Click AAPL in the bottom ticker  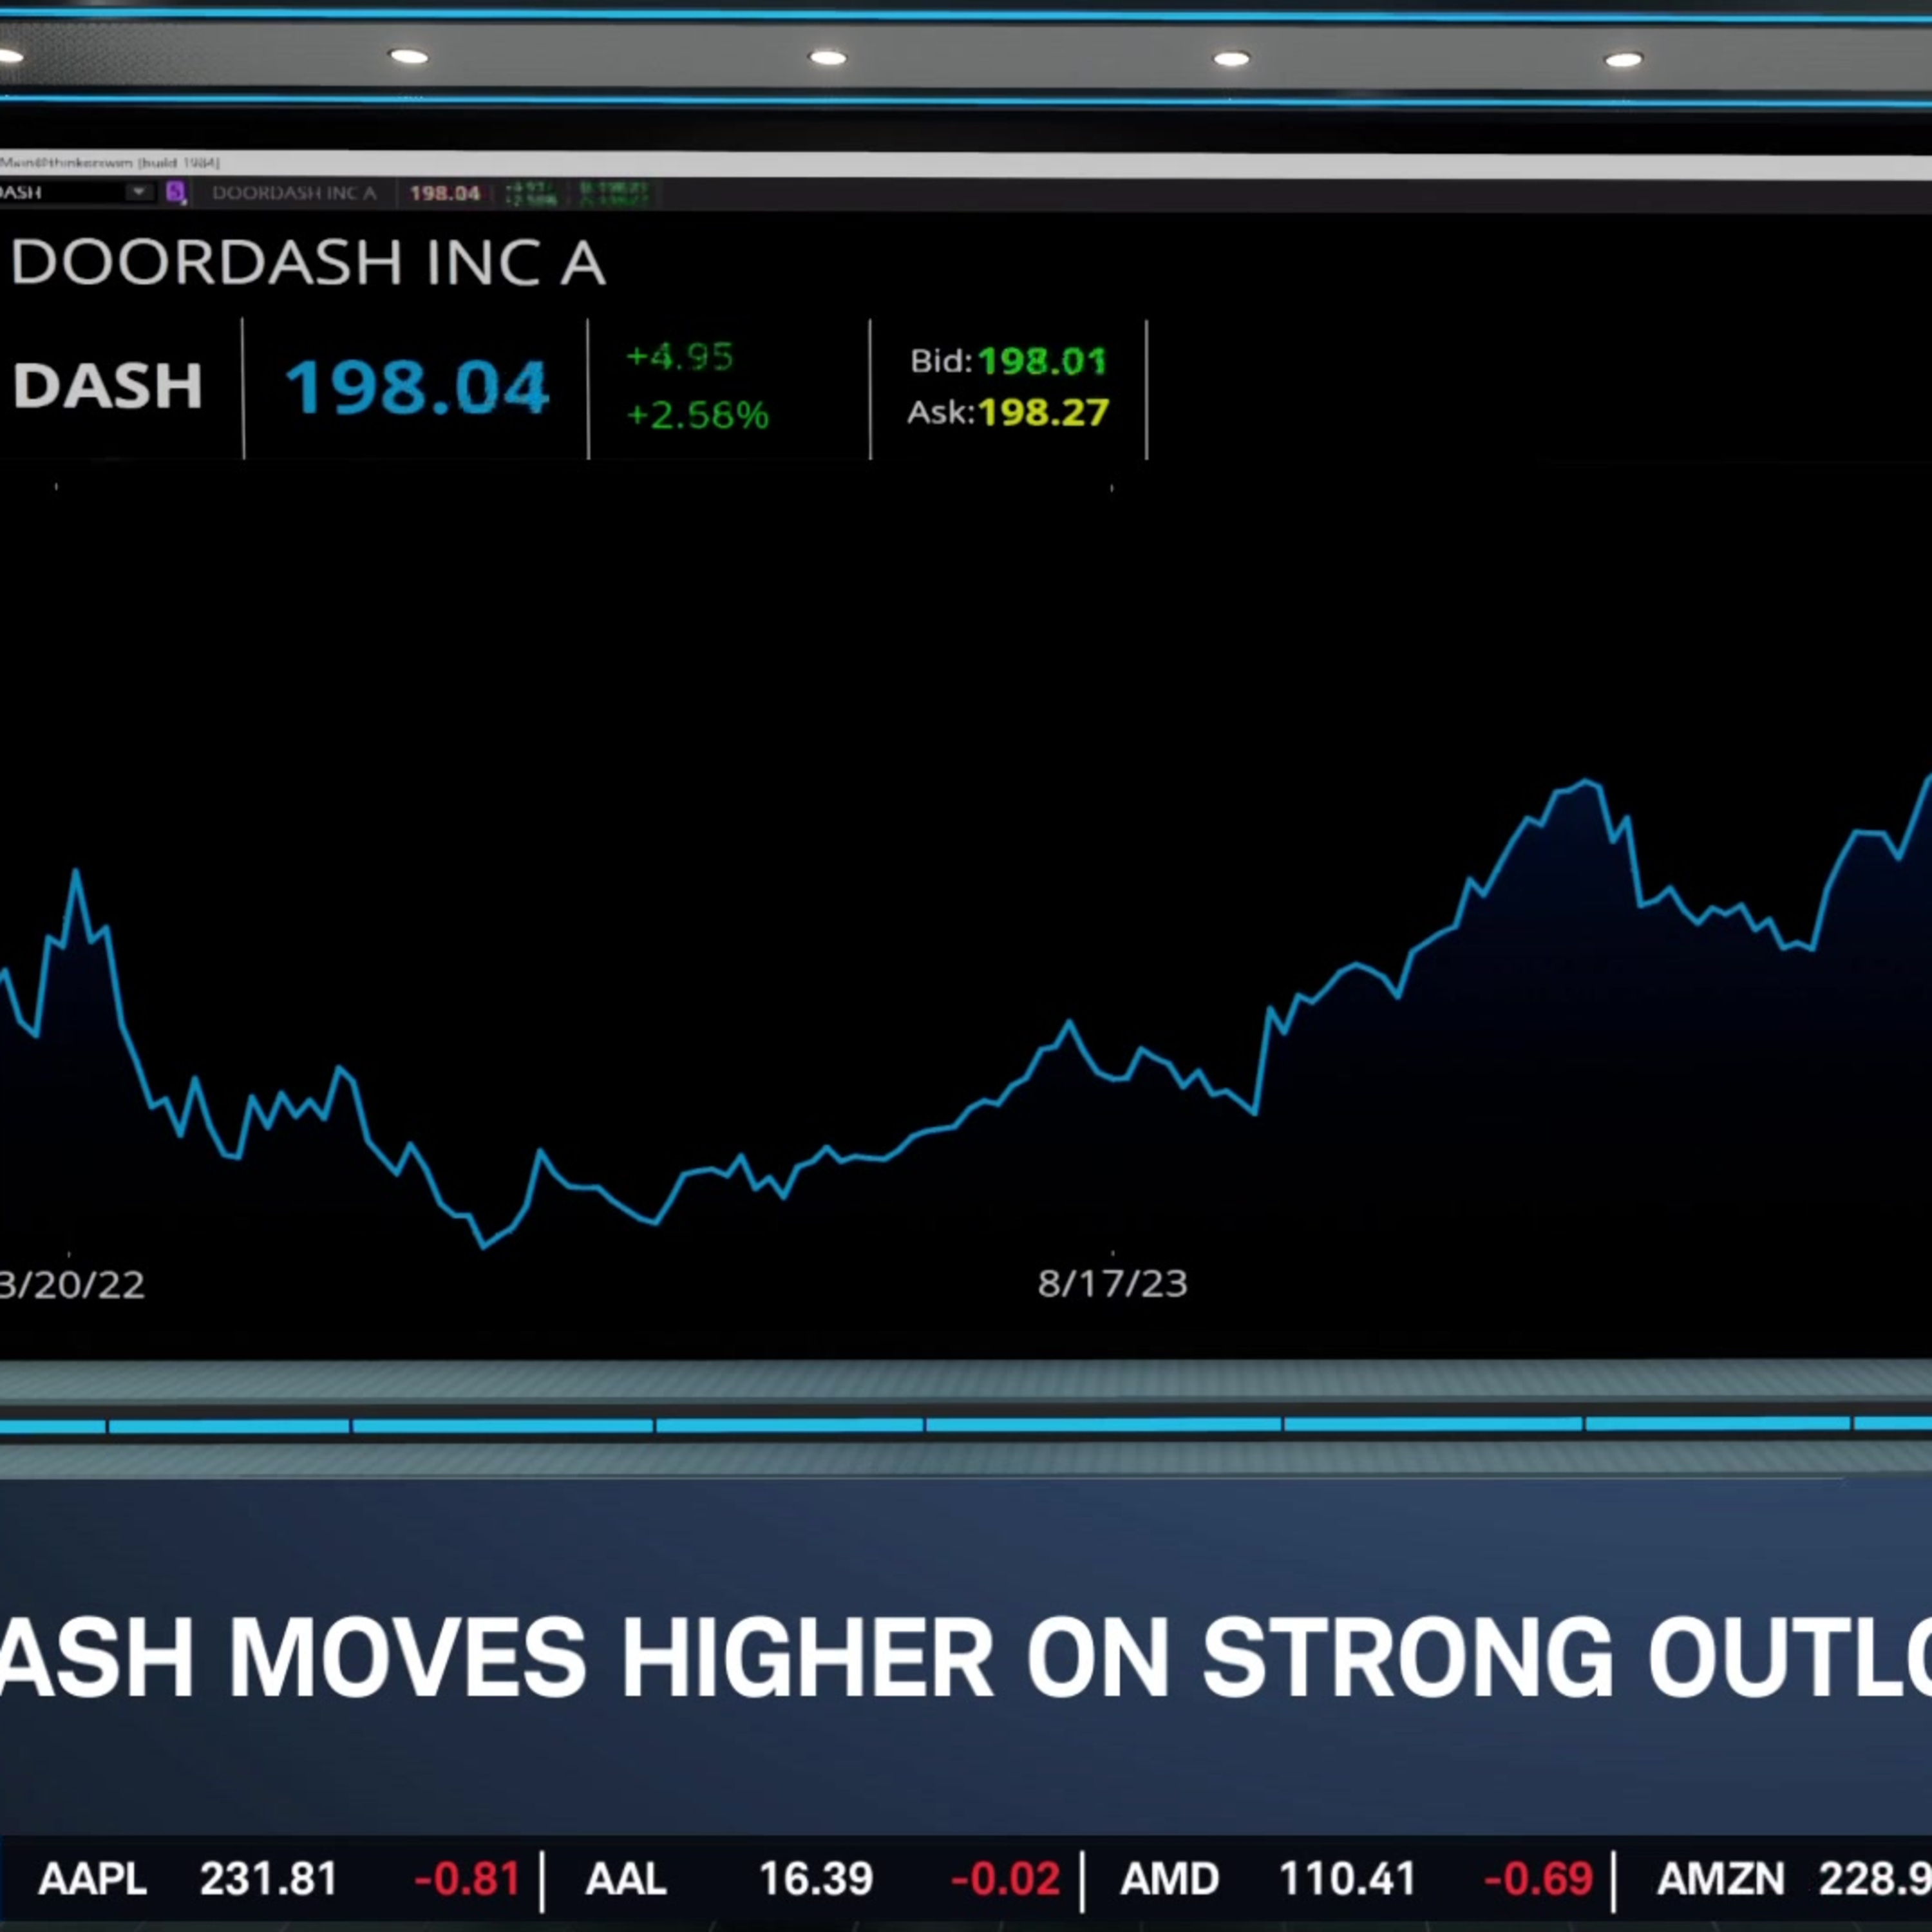[x=92, y=1879]
